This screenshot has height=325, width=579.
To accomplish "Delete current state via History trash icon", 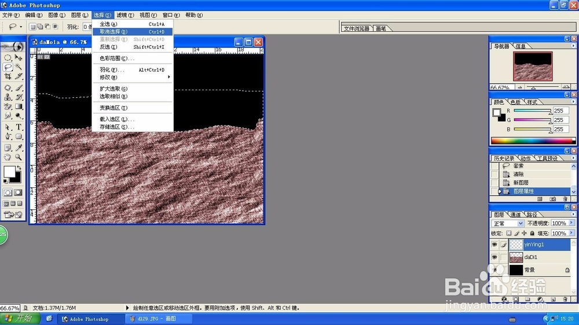I will tap(565, 199).
